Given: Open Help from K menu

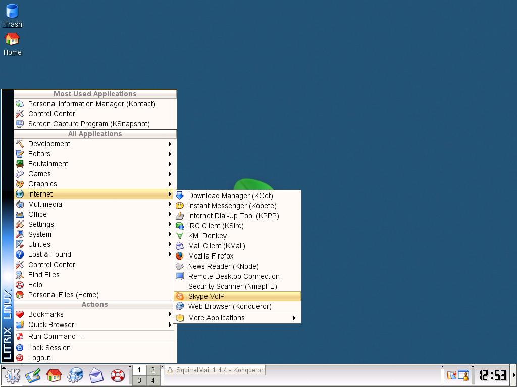Looking at the screenshot, I should click(94, 285).
